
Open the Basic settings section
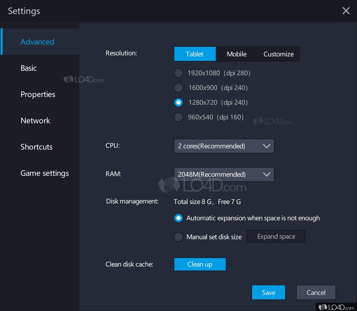pos(29,68)
